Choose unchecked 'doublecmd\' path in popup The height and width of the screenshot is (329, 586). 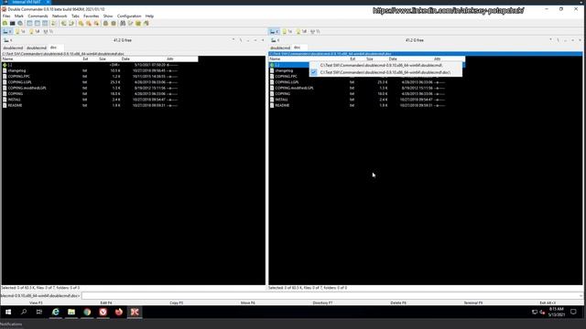click(x=385, y=65)
